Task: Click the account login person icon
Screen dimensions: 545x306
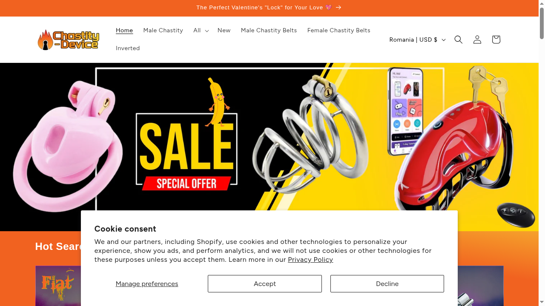Action: 477,40
